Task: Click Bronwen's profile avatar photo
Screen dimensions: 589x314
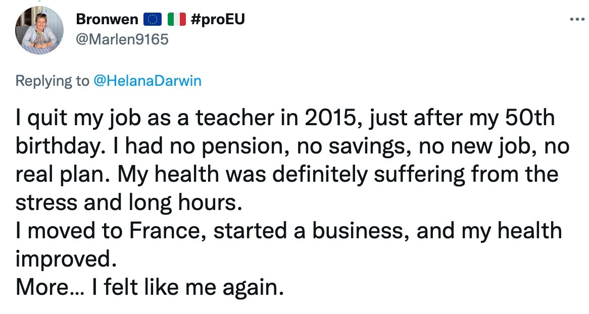Action: tap(39, 32)
